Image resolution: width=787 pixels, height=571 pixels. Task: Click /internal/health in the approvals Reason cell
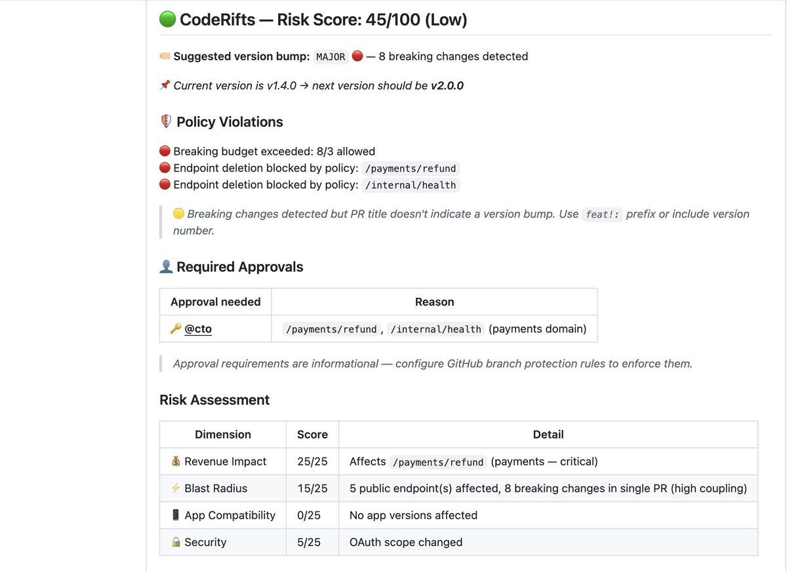tap(435, 329)
